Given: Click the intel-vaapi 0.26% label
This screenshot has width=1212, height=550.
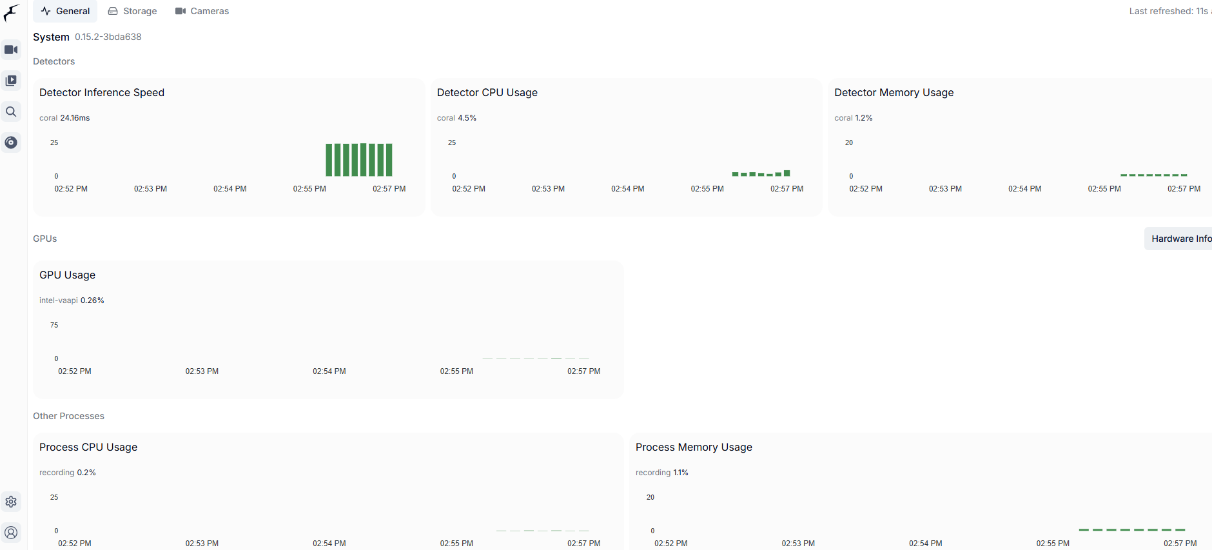Looking at the screenshot, I should click(72, 300).
